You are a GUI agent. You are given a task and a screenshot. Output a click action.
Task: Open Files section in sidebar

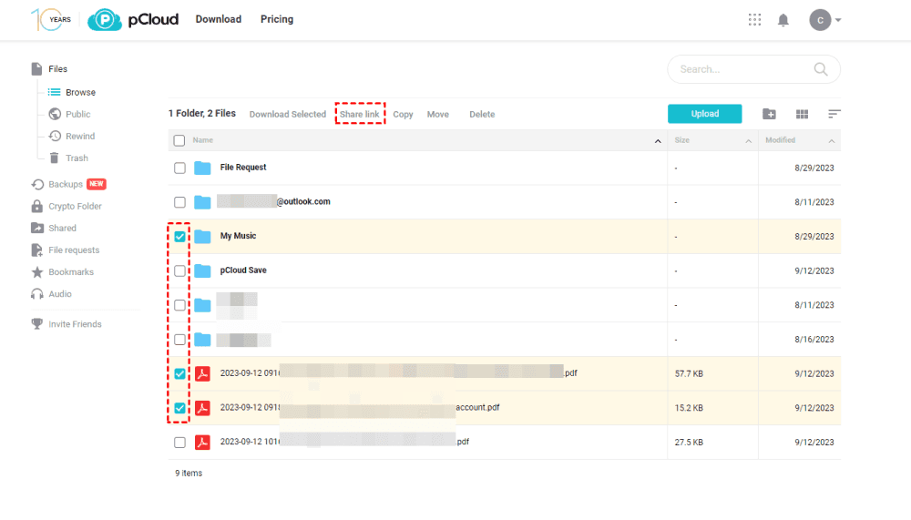click(49, 69)
